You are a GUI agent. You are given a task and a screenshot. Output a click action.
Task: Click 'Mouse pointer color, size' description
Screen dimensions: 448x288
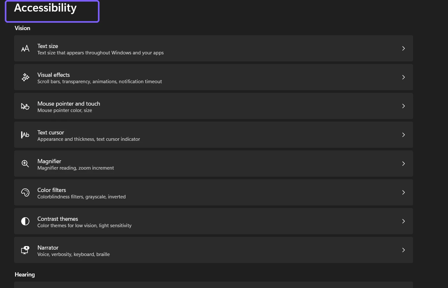pos(65,110)
